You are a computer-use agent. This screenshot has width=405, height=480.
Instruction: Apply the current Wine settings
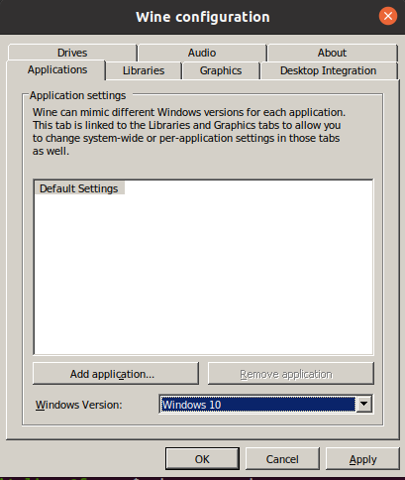pos(362,459)
